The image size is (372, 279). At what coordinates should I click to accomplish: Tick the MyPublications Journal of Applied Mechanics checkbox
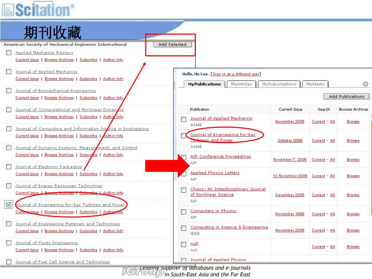[x=183, y=119]
